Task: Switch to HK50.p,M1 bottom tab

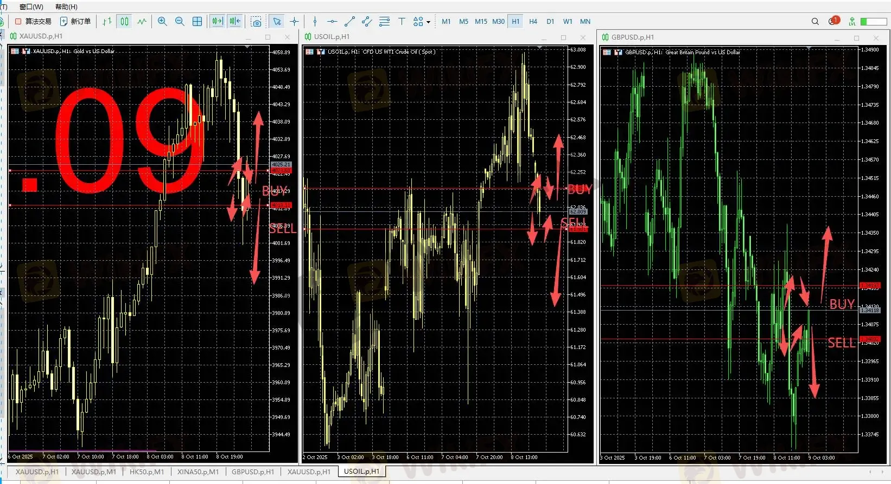Action: coord(147,472)
